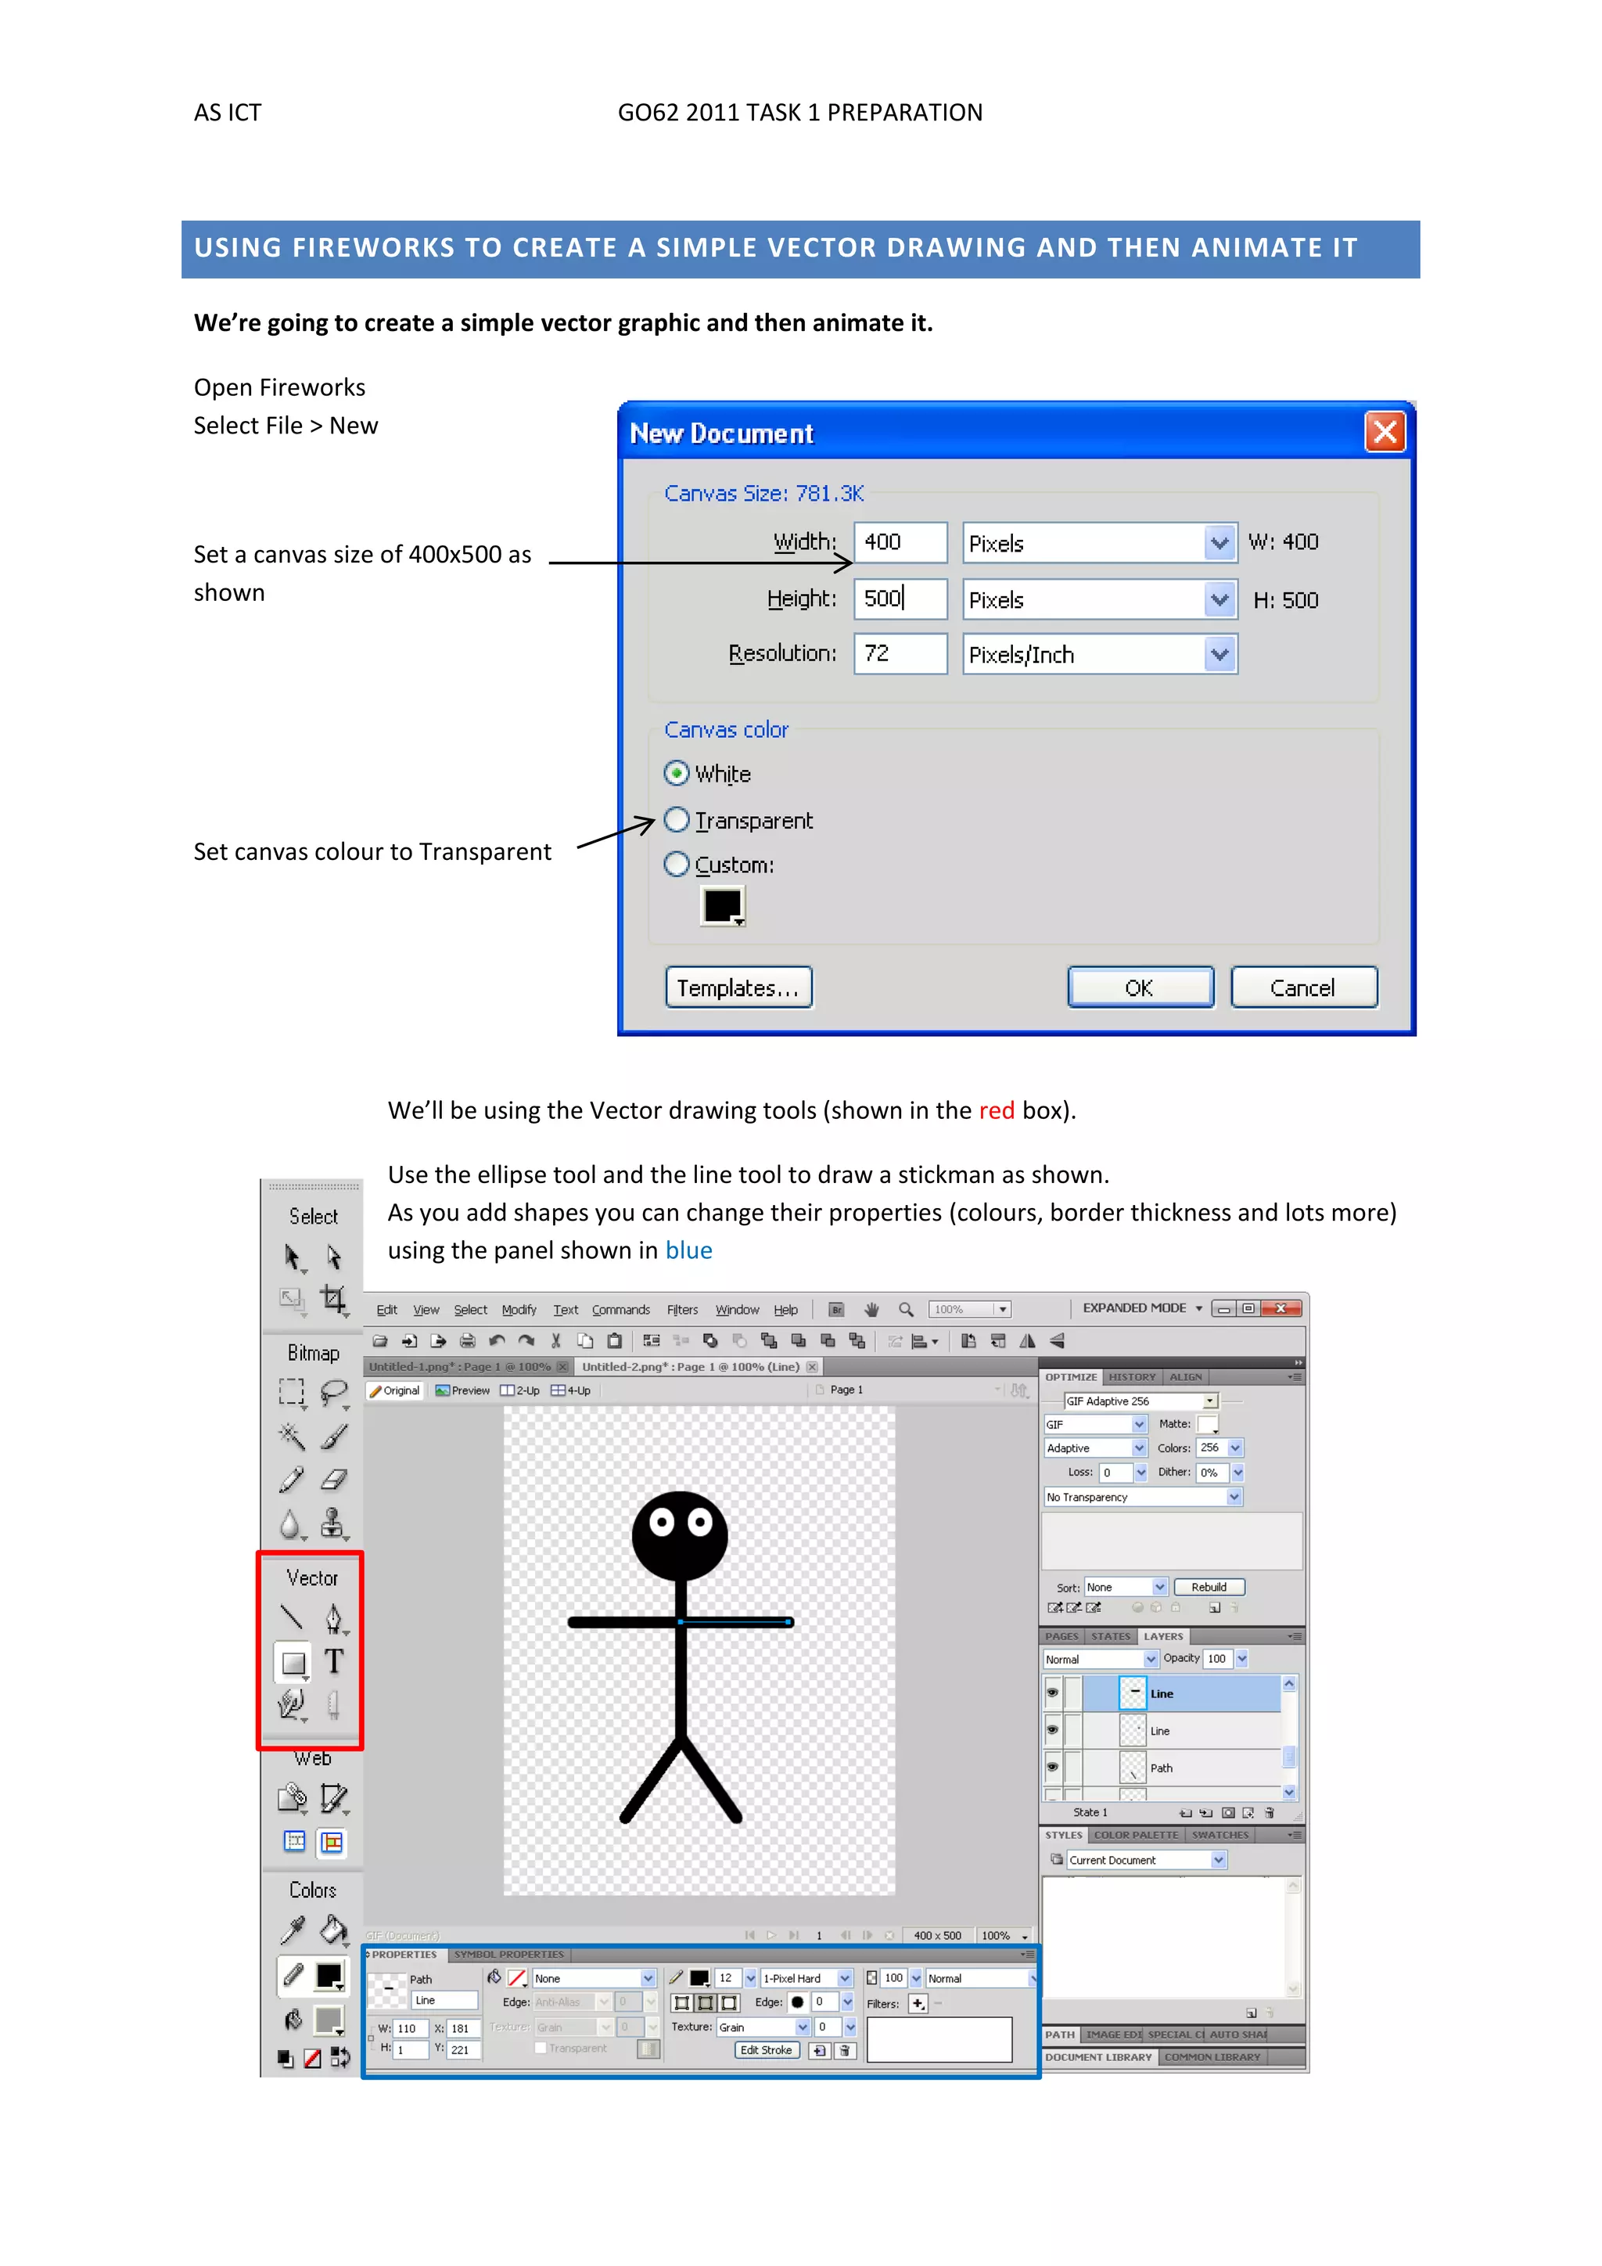Choose the White canvas color option
The image size is (1602, 2266).
click(677, 773)
